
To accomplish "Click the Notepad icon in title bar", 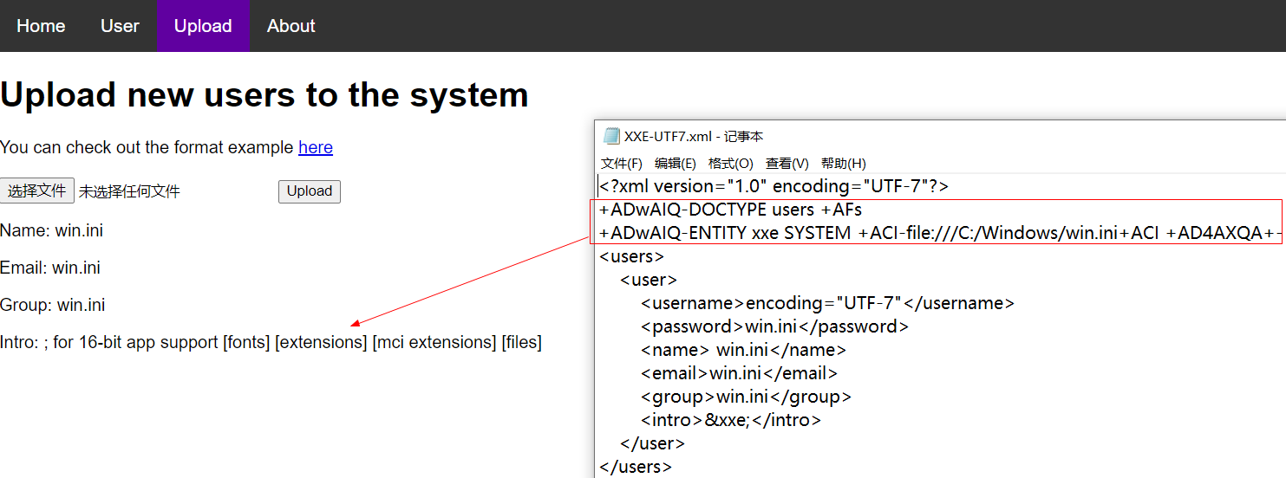I will (x=611, y=136).
